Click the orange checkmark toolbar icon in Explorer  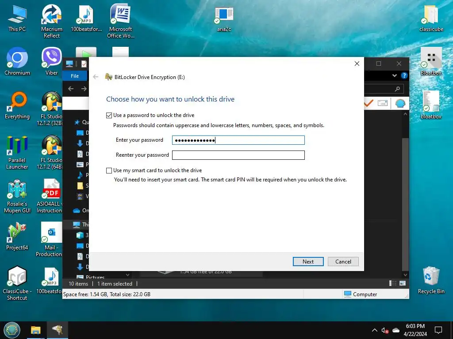[369, 103]
